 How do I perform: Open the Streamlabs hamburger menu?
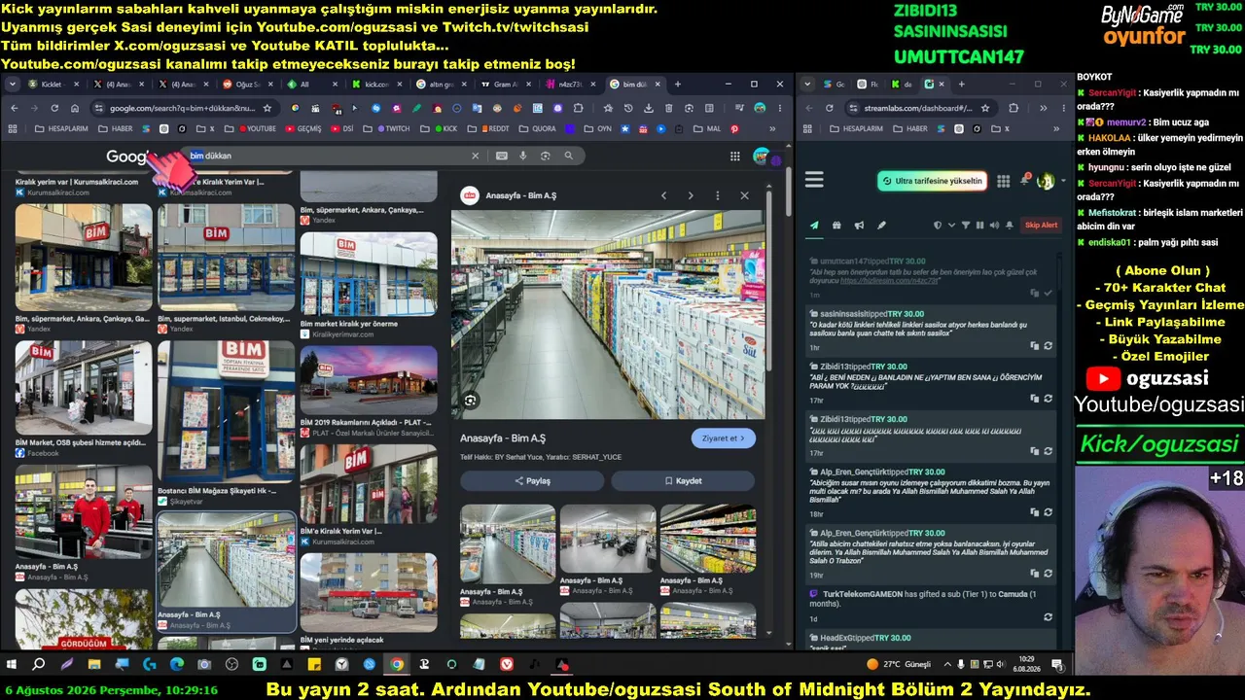(x=815, y=180)
